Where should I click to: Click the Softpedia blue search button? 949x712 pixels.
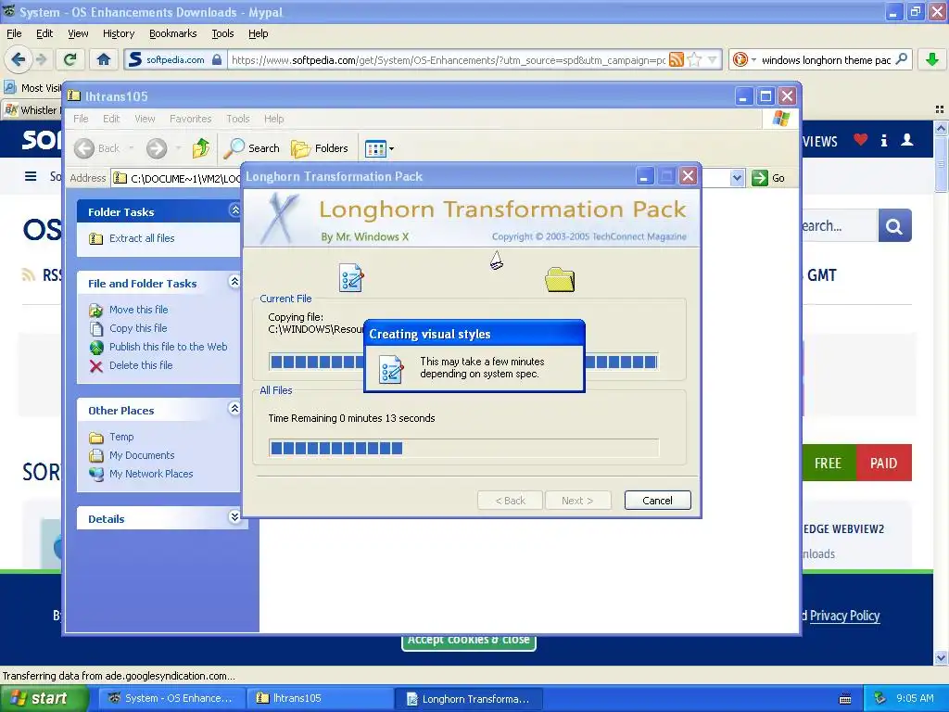click(x=894, y=226)
